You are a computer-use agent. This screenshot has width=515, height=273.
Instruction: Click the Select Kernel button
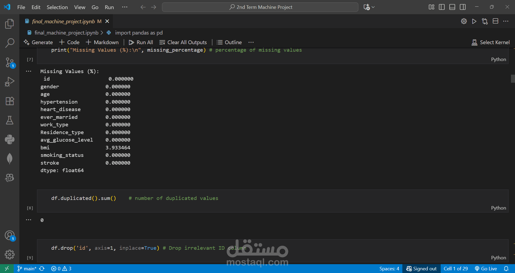click(x=491, y=42)
